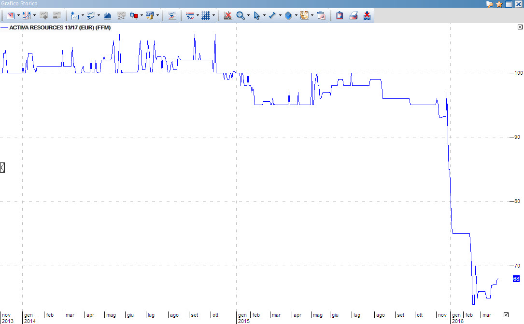Add chart to favorites with star
Screen dimensions: 524x324
point(499,4)
